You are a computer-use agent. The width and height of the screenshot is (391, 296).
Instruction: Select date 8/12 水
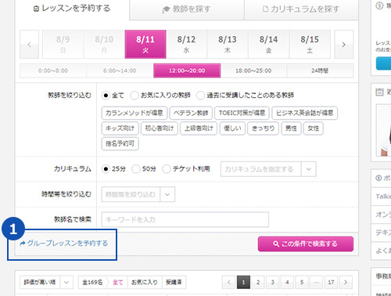186,44
